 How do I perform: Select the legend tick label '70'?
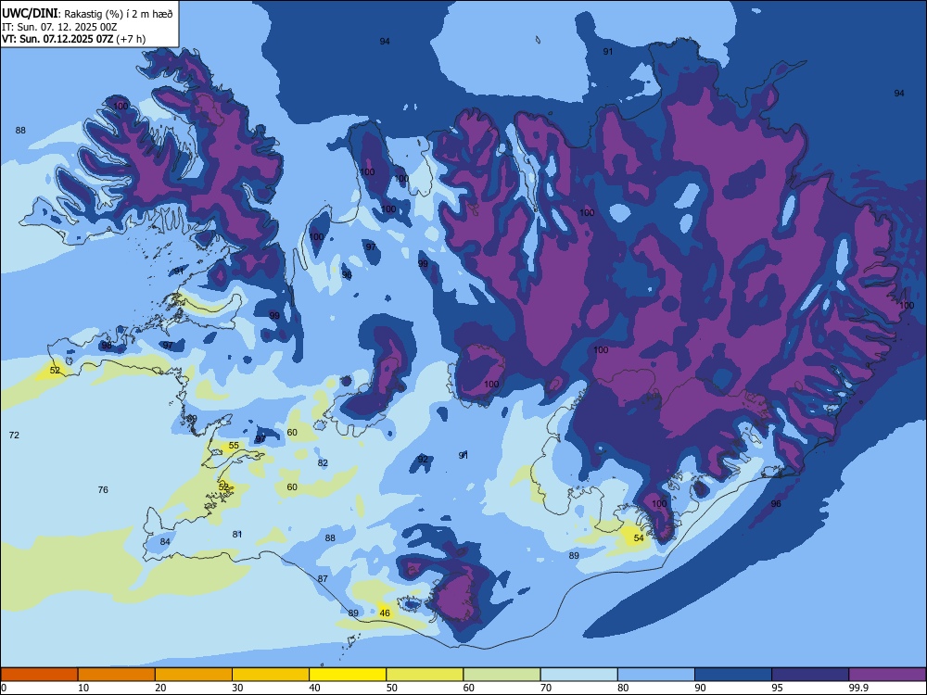(x=546, y=688)
